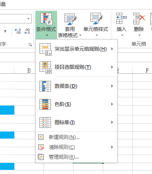
Task: Choose 管理规则(R)... menu entry
Action: point(76,157)
